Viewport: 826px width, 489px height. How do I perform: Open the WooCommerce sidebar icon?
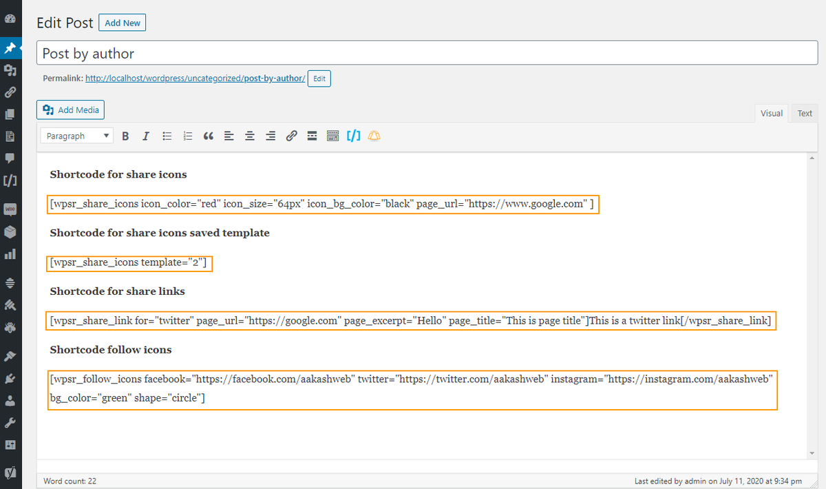(x=10, y=209)
